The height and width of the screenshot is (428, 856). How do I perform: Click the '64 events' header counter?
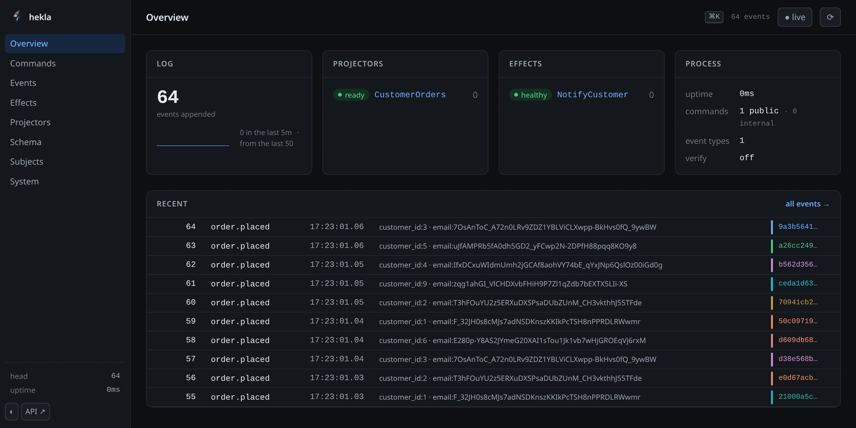(x=750, y=17)
